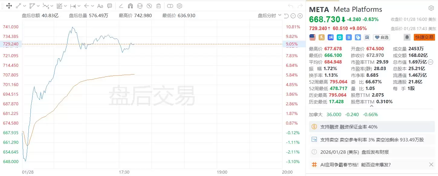Image resolution: width=438 pixels, height=176 pixels.
Task: Open chart settings gear in toolbar
Action: 179,6
